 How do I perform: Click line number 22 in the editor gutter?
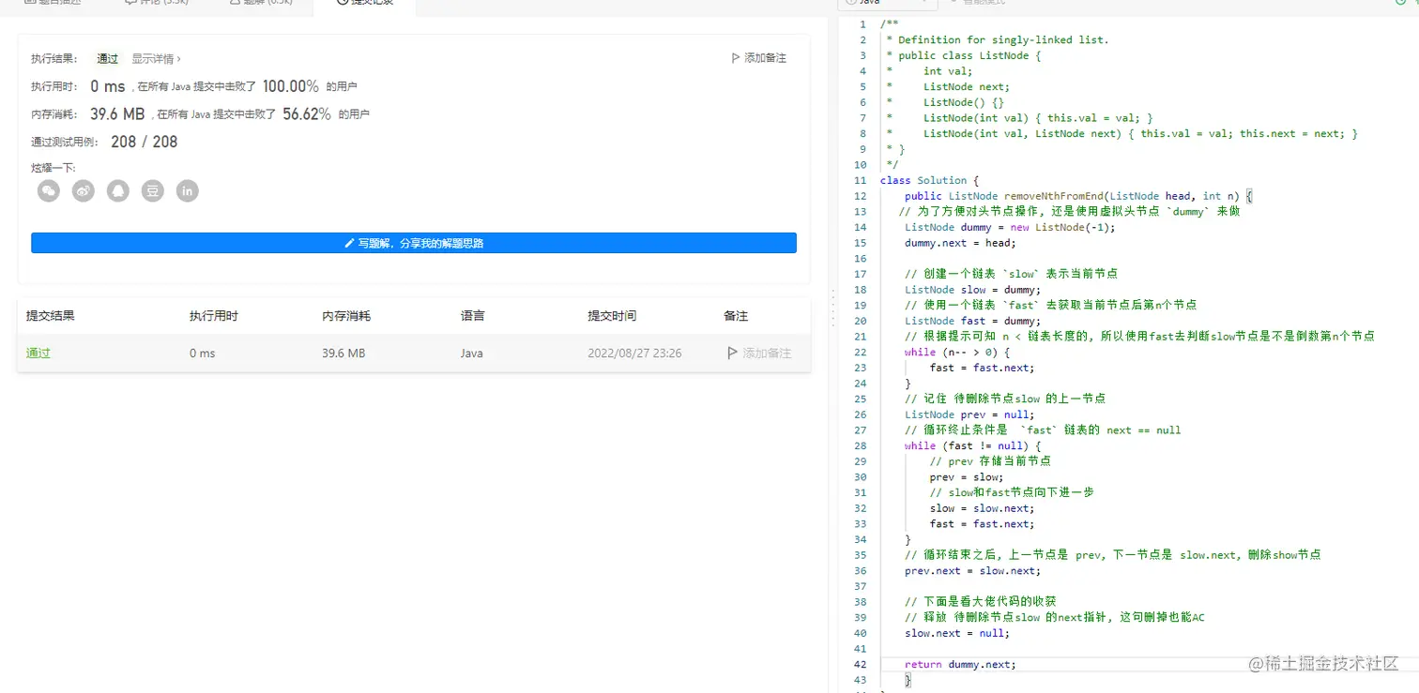861,352
